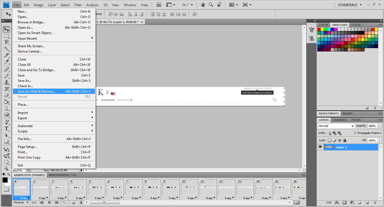The width and height of the screenshot is (384, 207).
Task: Play the animation
Action: [x=50, y=202]
